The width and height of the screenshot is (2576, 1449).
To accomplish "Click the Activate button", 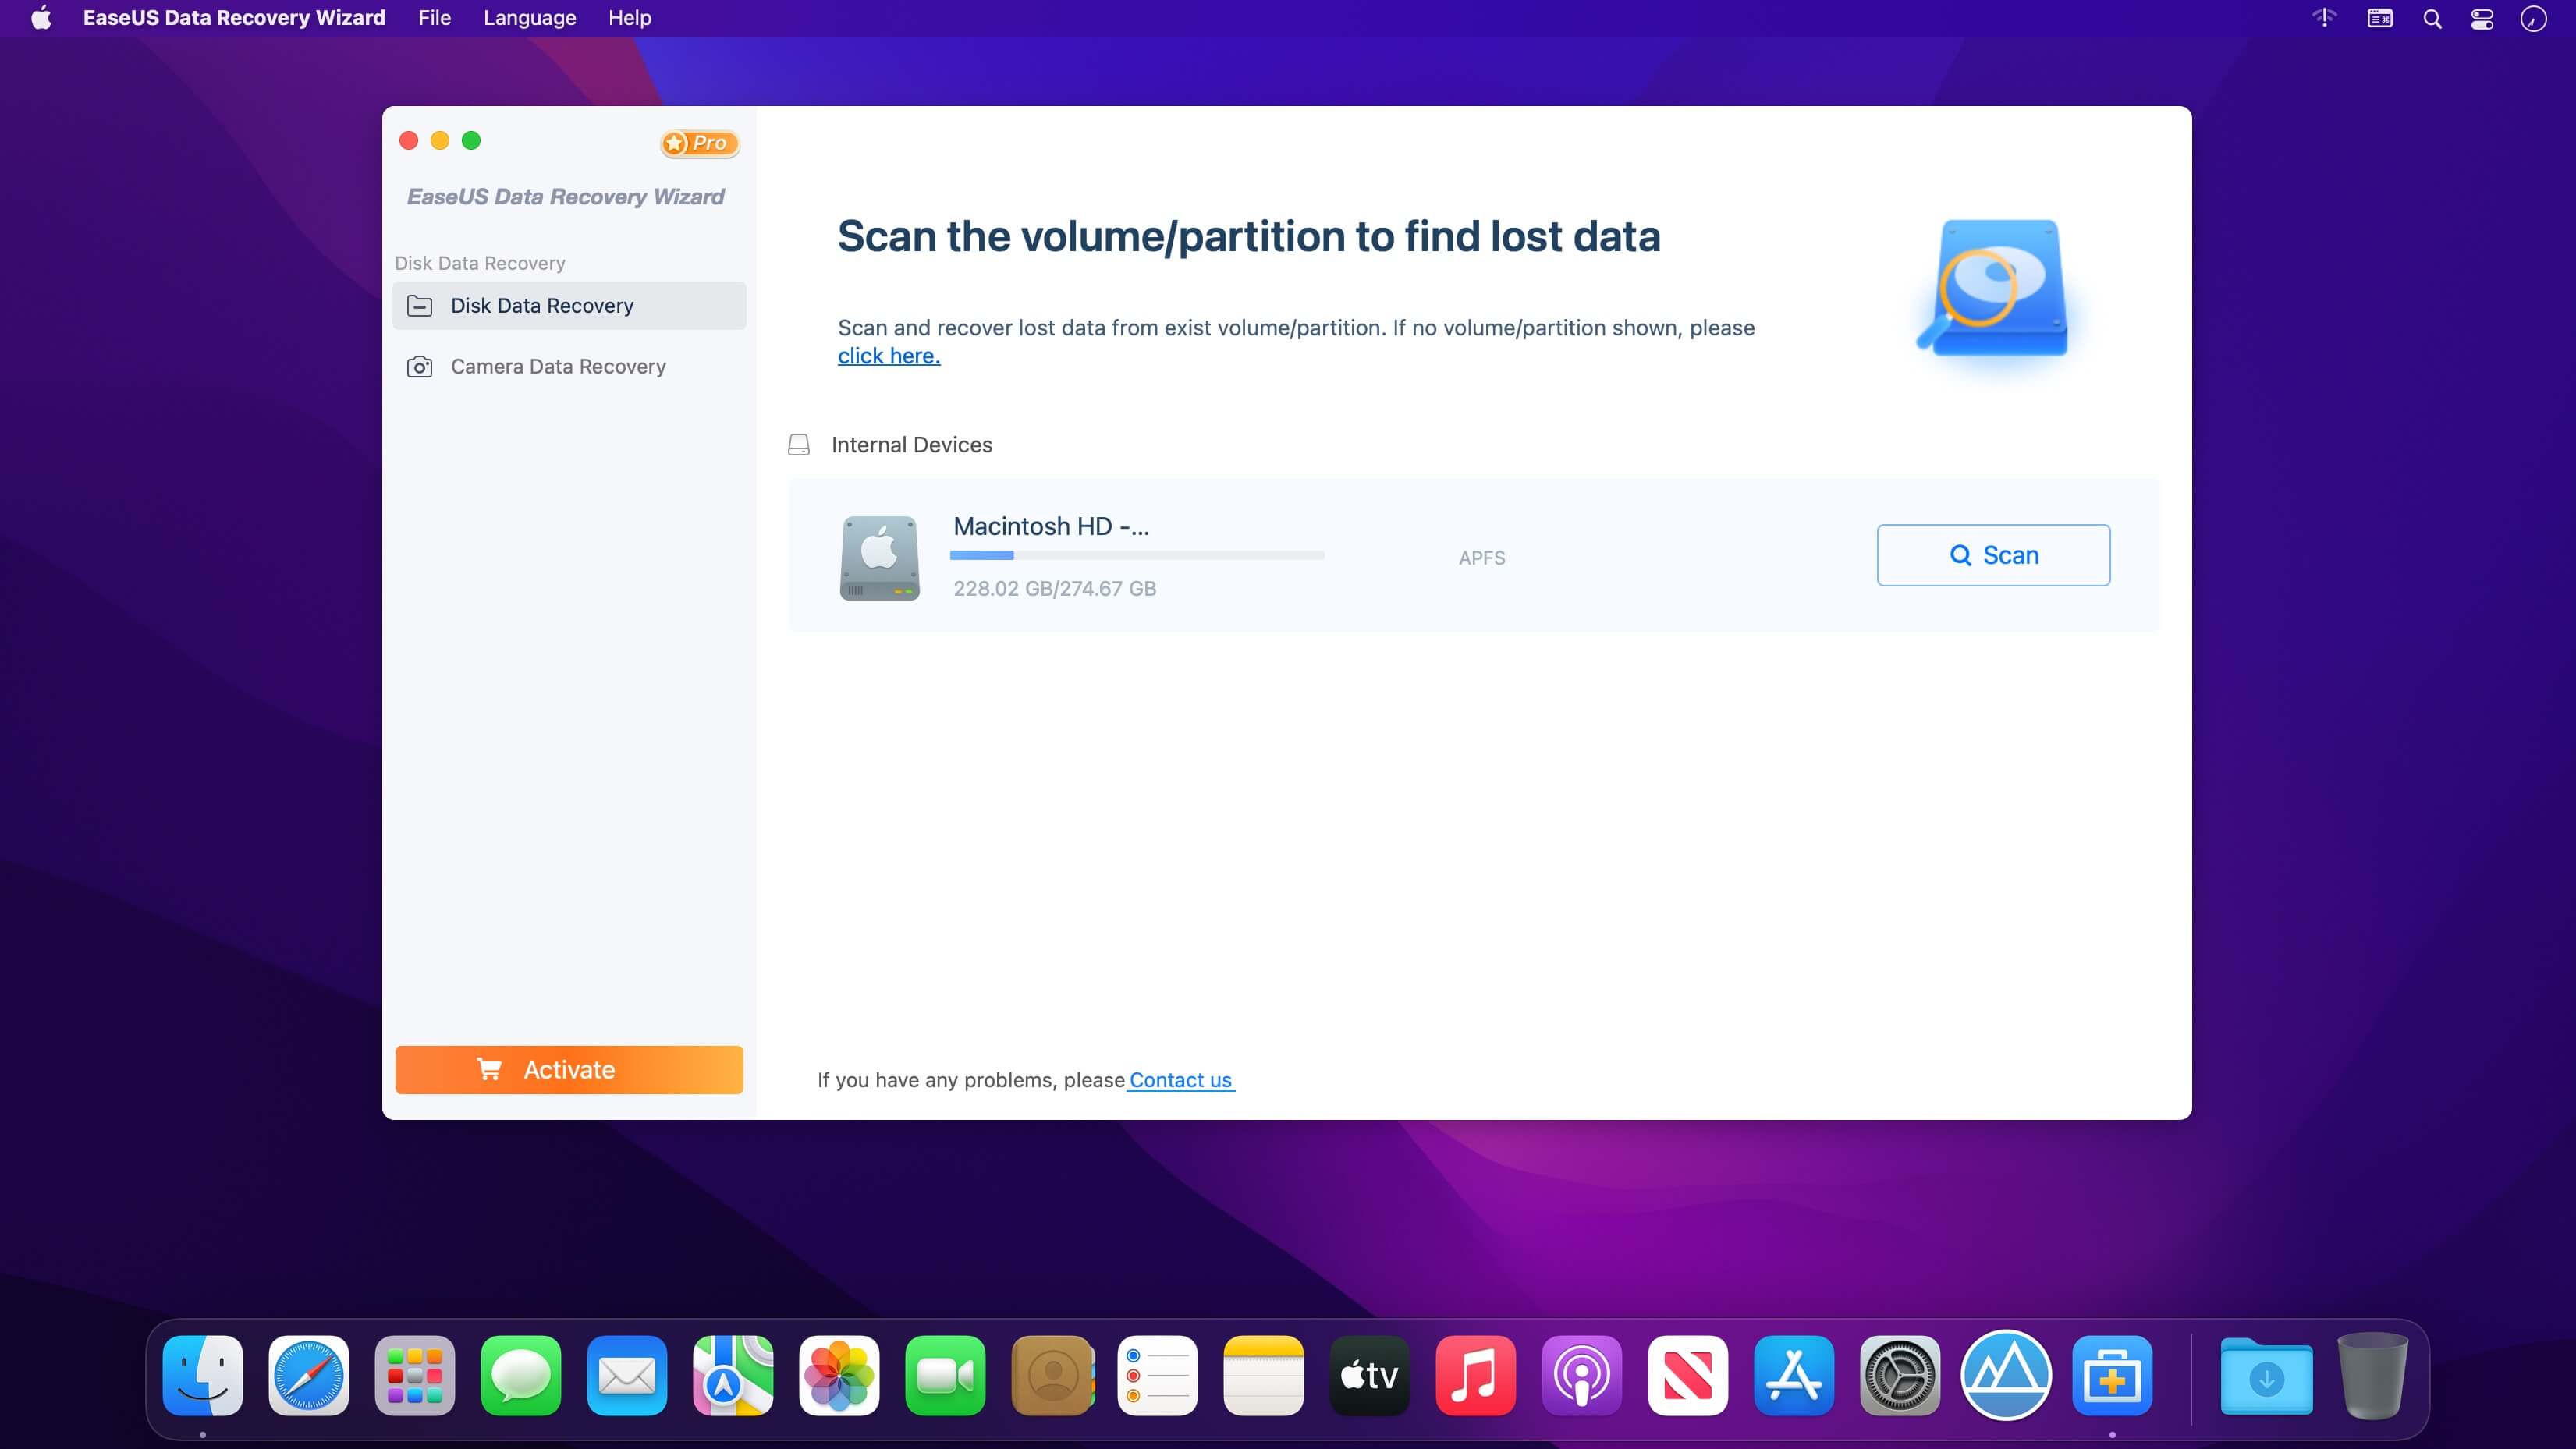I will (569, 1070).
